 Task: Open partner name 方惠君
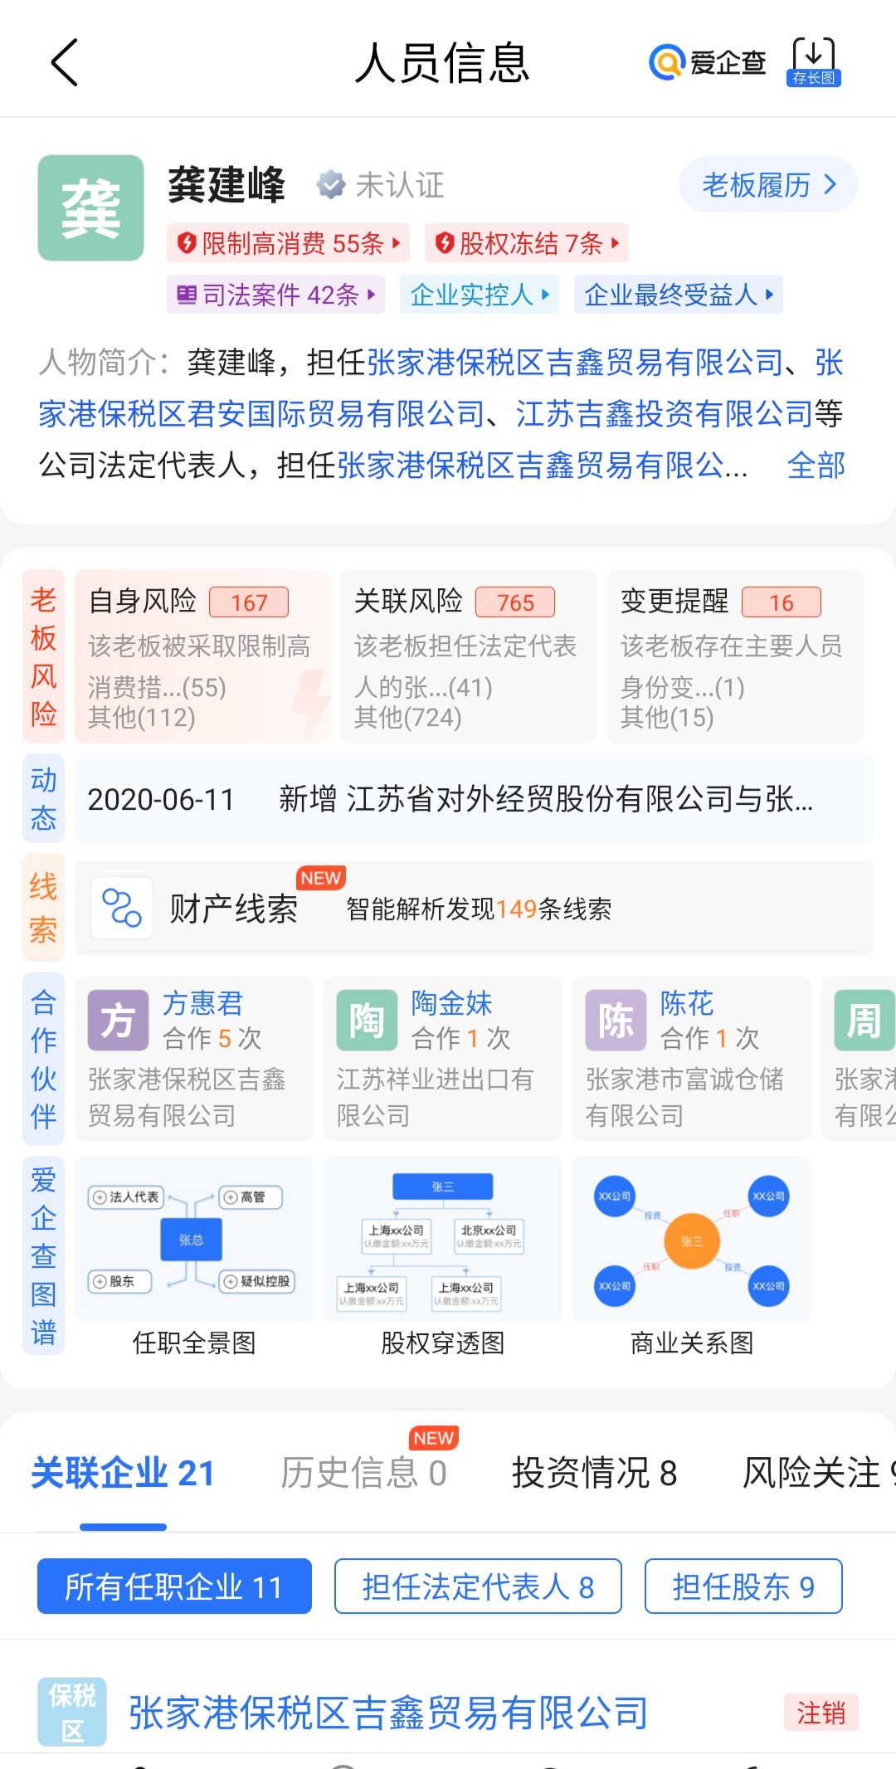coord(202,1004)
